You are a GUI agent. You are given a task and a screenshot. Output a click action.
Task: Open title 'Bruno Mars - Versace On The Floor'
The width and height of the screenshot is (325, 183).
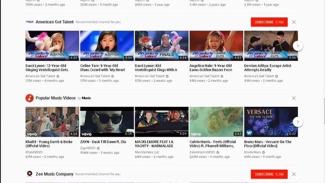coord(268,144)
